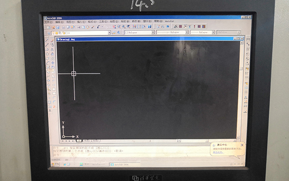
Task: Choose the Arc drawing tool
Action: coord(48,63)
